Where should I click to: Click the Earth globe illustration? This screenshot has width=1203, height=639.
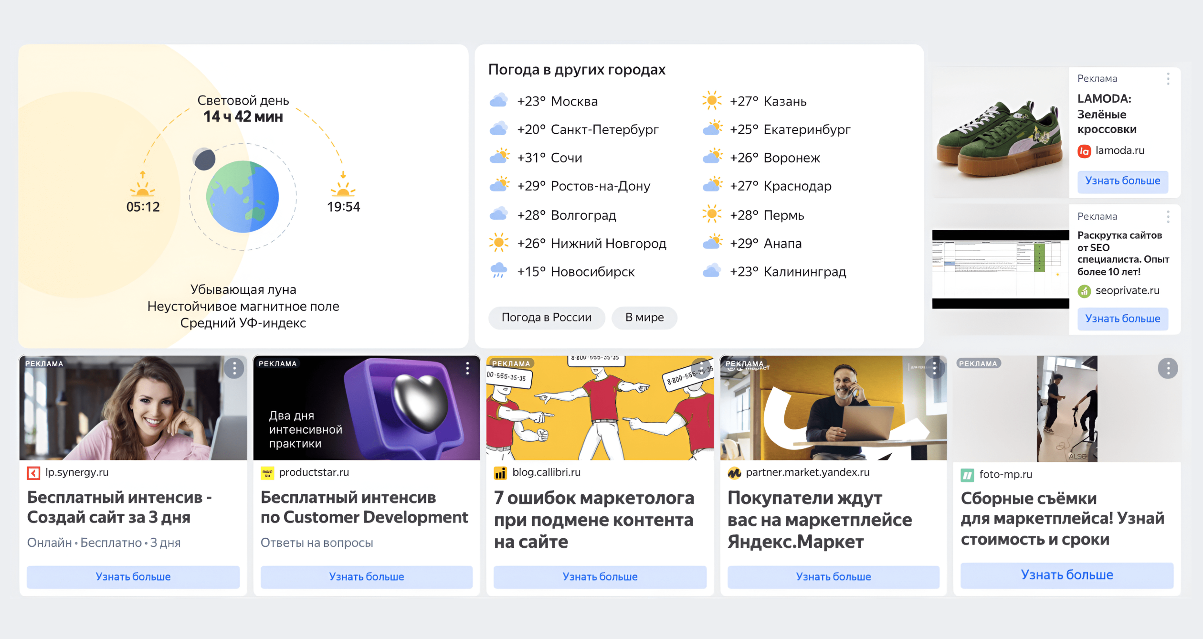pyautogui.click(x=243, y=196)
